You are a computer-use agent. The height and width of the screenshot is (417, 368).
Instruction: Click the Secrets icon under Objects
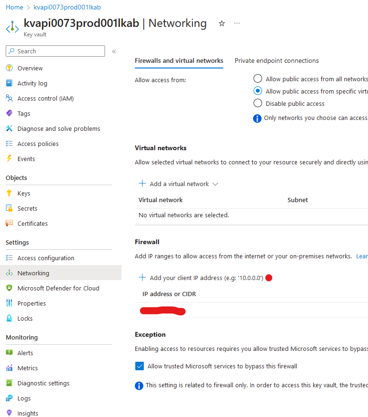(x=9, y=208)
